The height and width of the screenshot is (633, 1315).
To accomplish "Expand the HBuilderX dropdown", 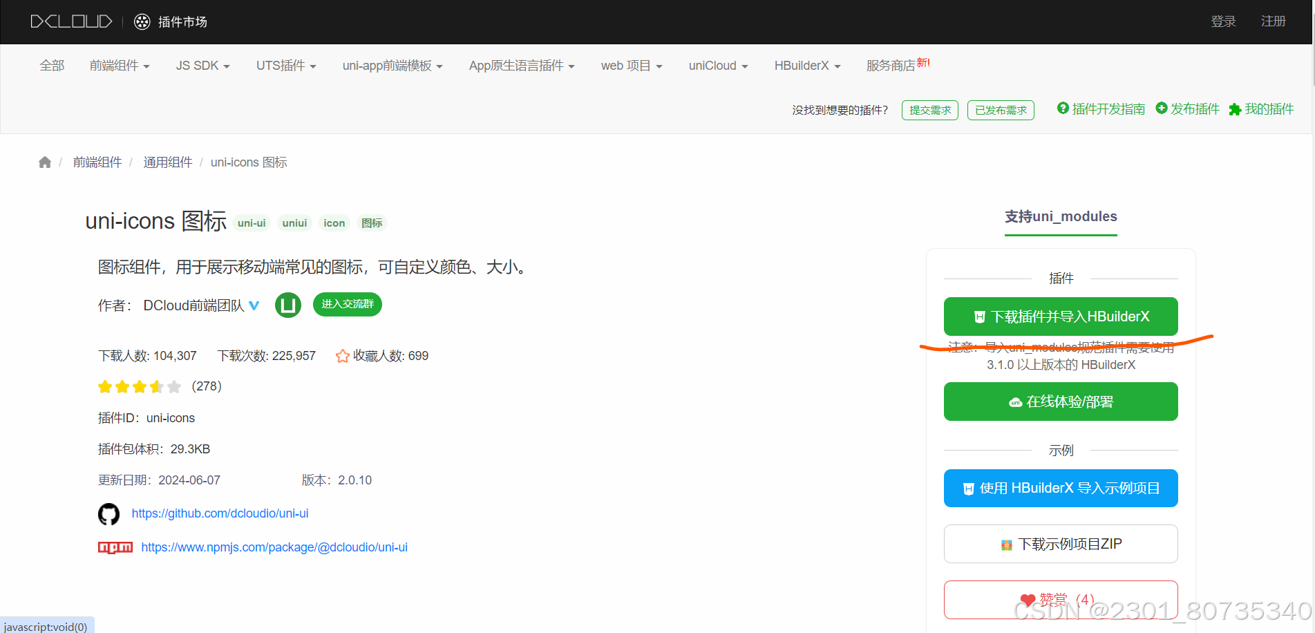I will click(807, 66).
